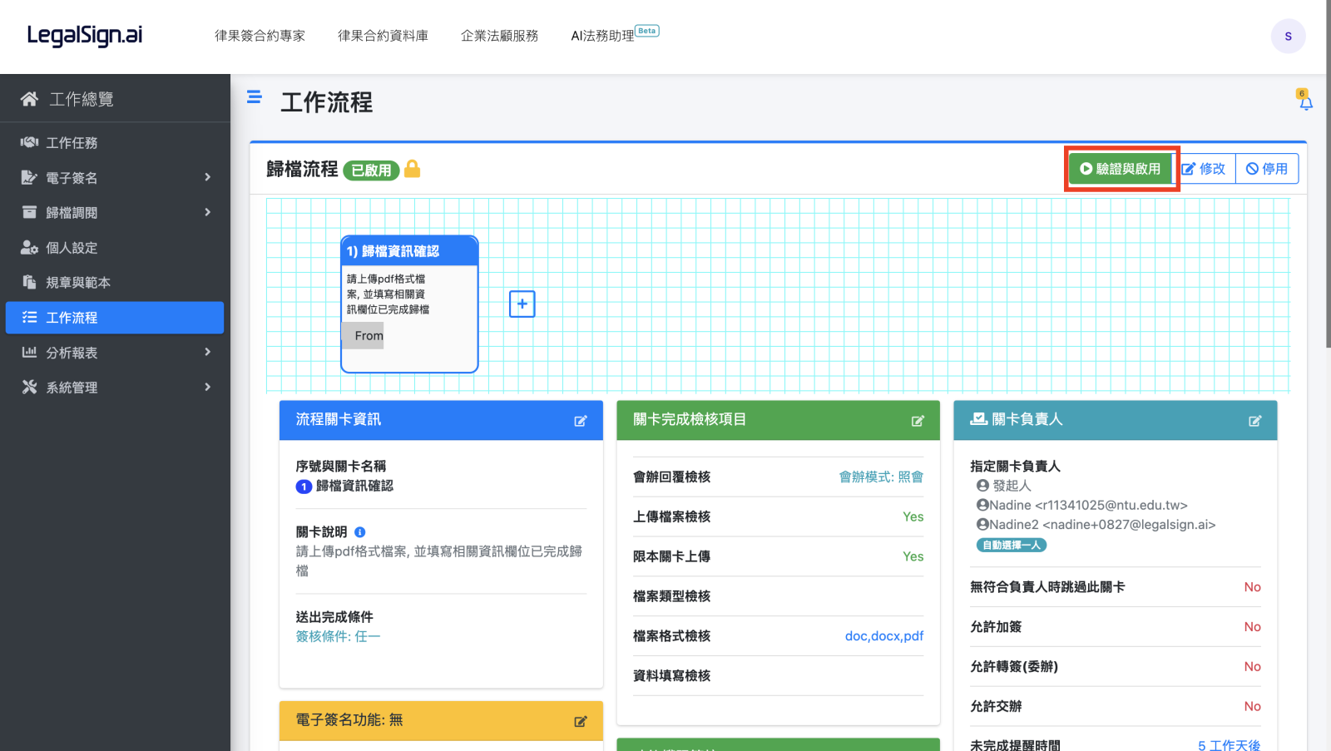1331x751 pixels.
Task: Open the user avatar S menu
Action: click(x=1288, y=36)
